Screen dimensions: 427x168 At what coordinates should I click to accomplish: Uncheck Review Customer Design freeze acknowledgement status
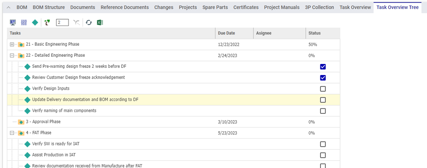coord(323,78)
